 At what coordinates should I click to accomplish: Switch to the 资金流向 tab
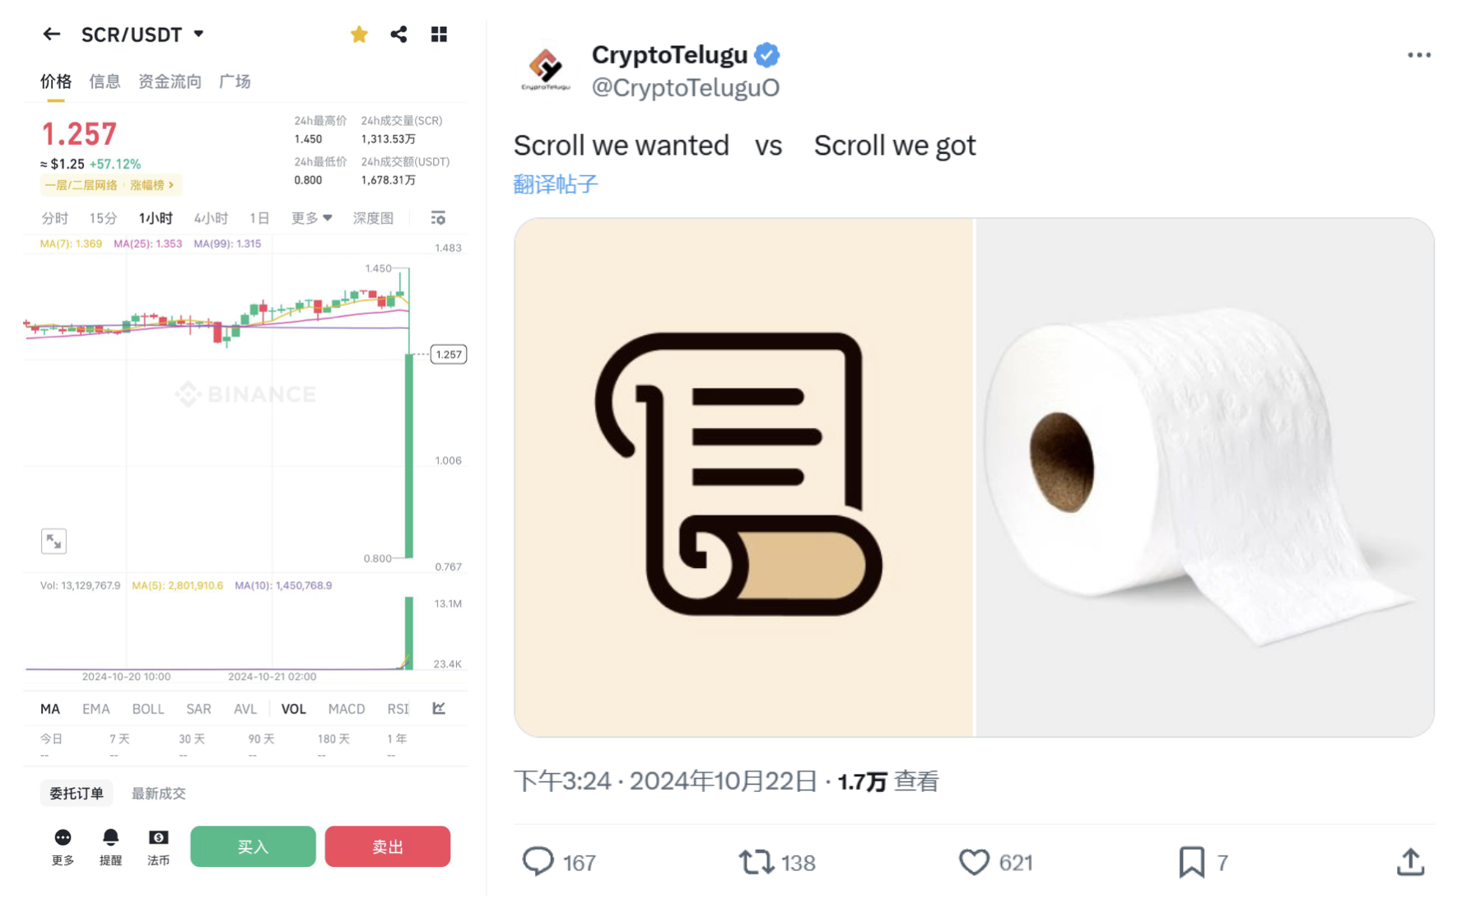[x=170, y=82]
